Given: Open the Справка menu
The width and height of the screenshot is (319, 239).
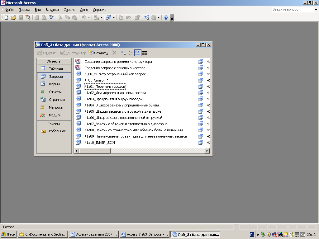Looking at the screenshot, I should (x=99, y=10).
